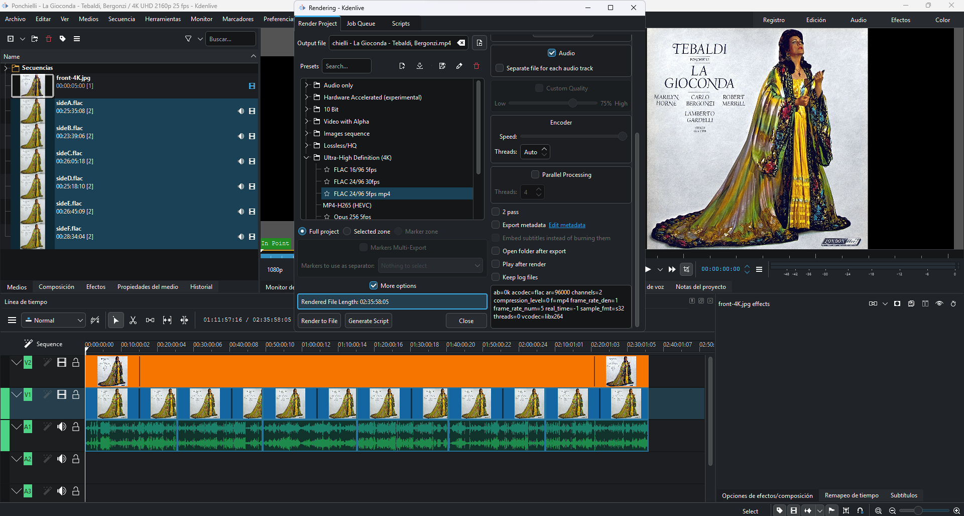
Task: Mute audio track A1 with speaker icon
Action: [62, 427]
